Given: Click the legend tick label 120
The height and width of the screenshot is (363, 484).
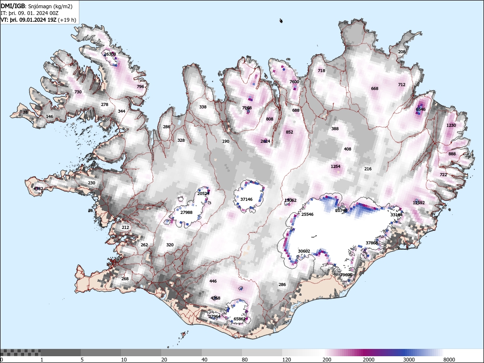Looking at the screenshot, I should click(287, 360).
